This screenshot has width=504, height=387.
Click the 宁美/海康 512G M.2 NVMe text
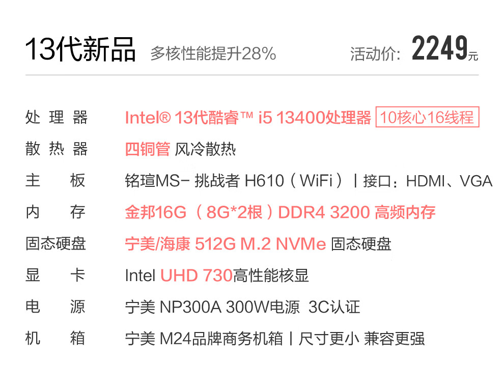pyautogui.click(x=226, y=243)
